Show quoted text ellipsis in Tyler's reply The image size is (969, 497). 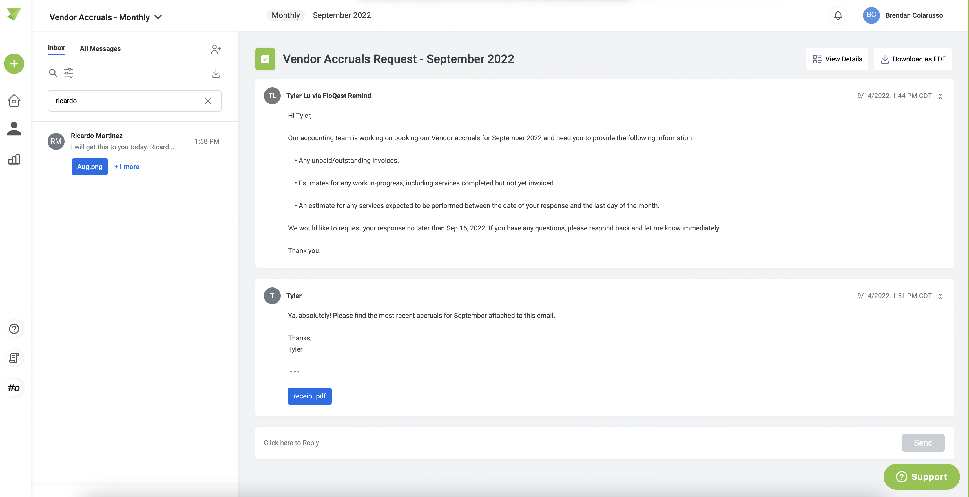pos(295,371)
